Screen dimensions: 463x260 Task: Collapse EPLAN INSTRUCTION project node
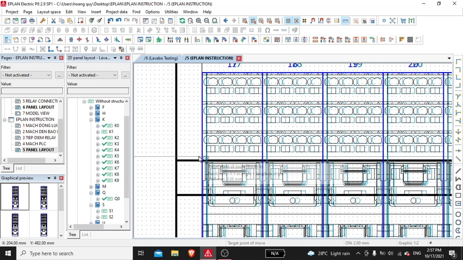click(x=5, y=120)
